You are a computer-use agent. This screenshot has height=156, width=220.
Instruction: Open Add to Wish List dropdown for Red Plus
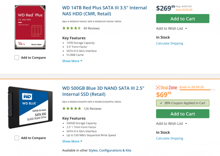[x=172, y=29]
